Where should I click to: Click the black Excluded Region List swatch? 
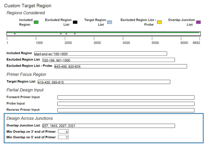pos(75,22)
